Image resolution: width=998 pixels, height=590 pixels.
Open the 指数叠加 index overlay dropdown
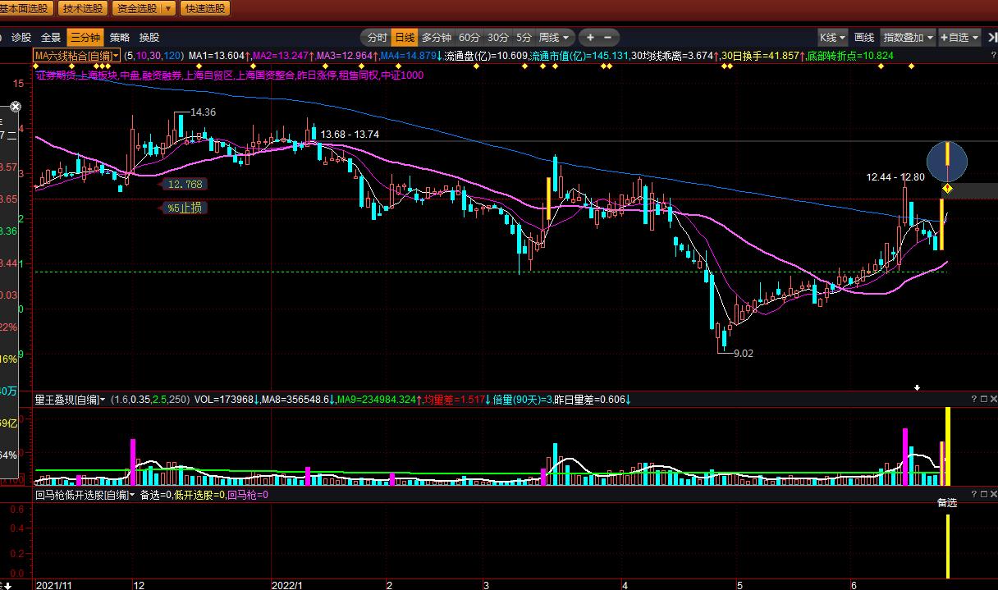pyautogui.click(x=908, y=38)
